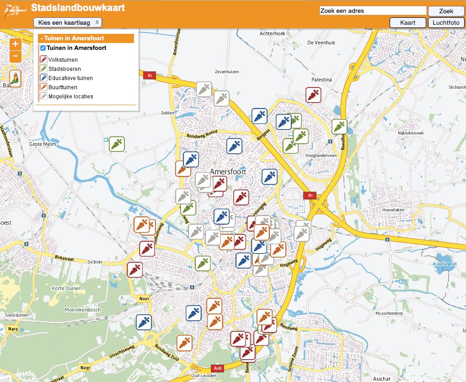The height and width of the screenshot is (382, 466).
Task: Open the green marker left of Nijkerkerveen
Action: (339, 127)
